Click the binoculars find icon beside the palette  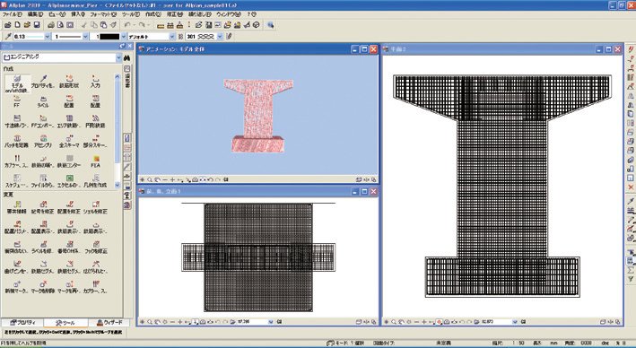[x=127, y=58]
